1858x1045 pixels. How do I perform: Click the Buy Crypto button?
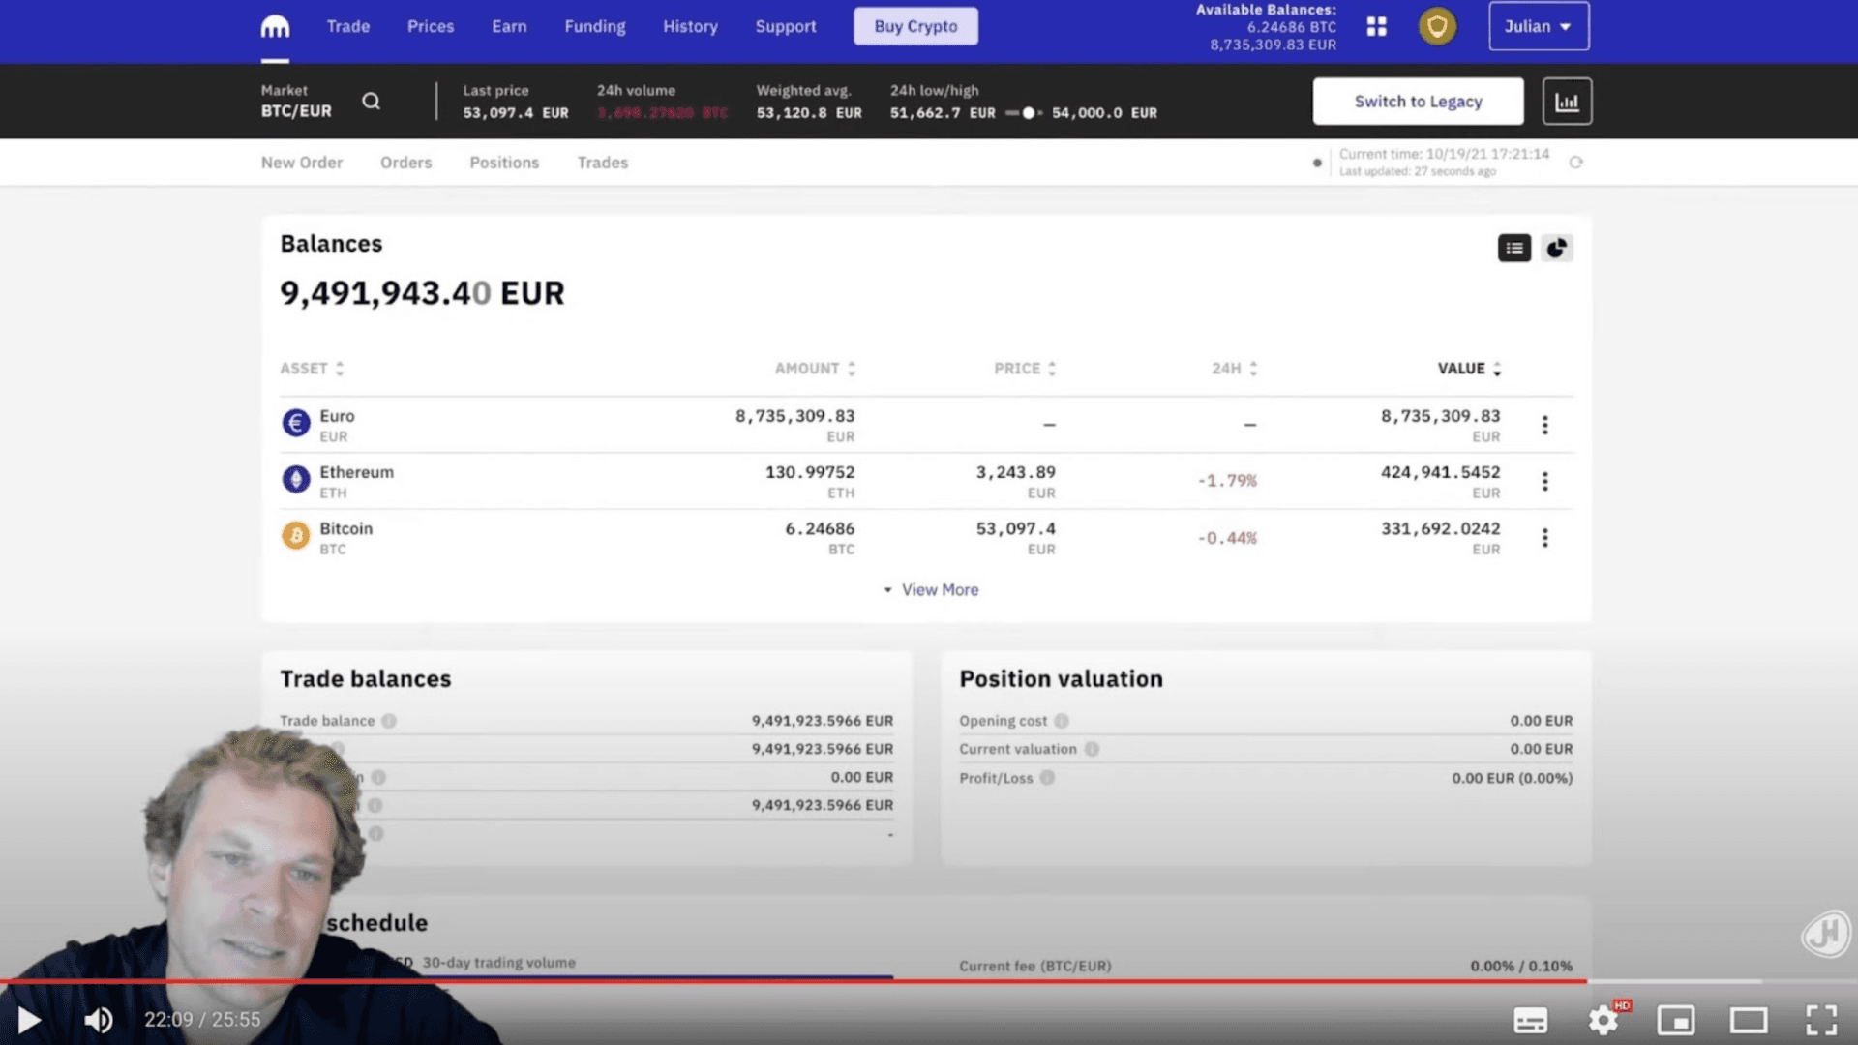(x=915, y=27)
